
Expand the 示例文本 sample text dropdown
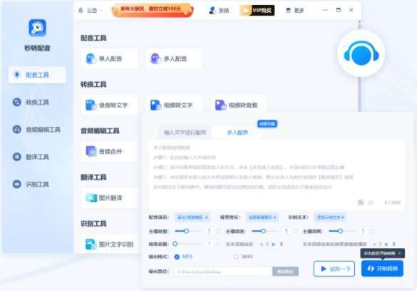330,218
